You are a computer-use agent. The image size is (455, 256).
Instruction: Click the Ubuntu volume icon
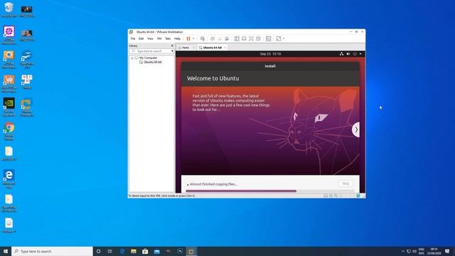click(x=348, y=54)
